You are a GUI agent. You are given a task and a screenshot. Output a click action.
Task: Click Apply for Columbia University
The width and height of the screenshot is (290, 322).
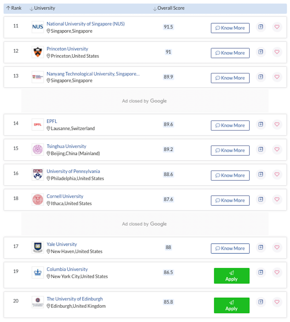point(232,276)
